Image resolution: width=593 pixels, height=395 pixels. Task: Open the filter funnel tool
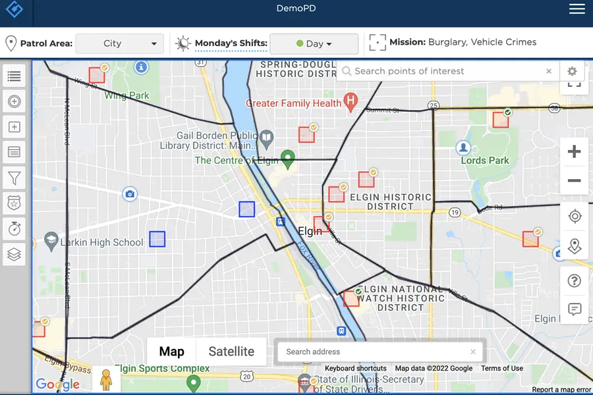14,178
